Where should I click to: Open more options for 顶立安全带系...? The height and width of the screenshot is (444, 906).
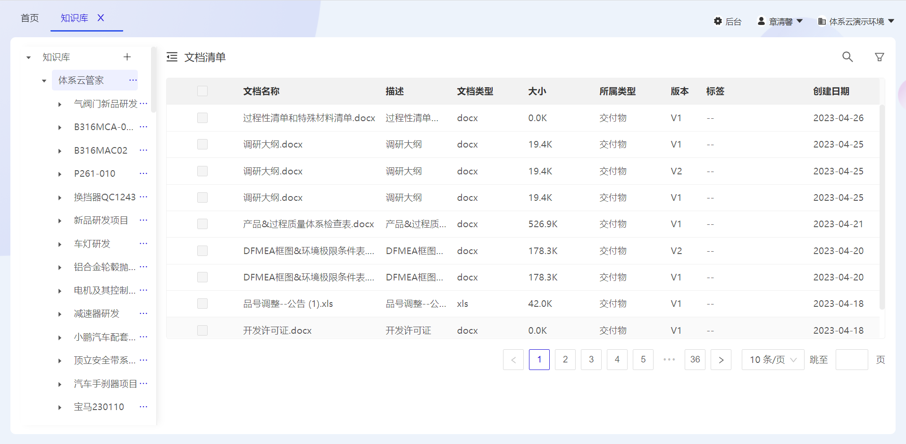(144, 360)
